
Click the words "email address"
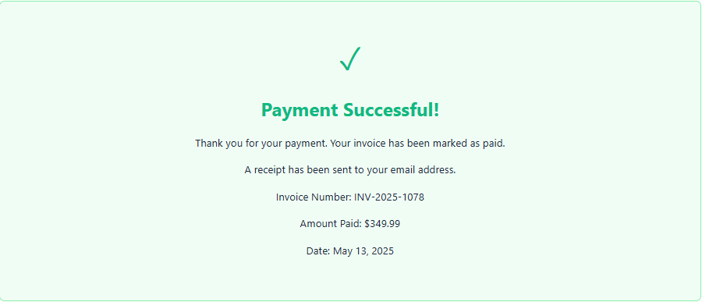pos(423,170)
